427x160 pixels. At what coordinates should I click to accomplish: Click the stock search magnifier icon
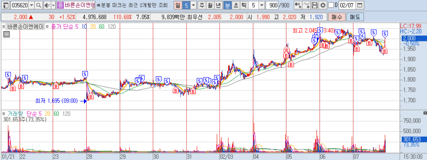tap(38, 5)
